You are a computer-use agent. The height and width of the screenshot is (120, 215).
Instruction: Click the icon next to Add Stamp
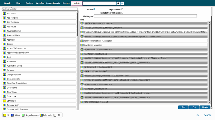coord(5,13)
